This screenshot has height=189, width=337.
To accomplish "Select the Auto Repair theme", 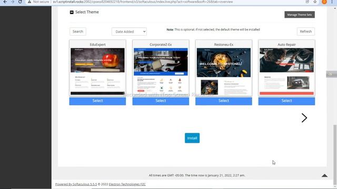I will click(x=286, y=101).
